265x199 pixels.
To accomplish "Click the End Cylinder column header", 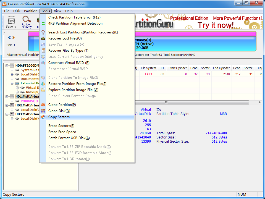I will click(221, 68).
